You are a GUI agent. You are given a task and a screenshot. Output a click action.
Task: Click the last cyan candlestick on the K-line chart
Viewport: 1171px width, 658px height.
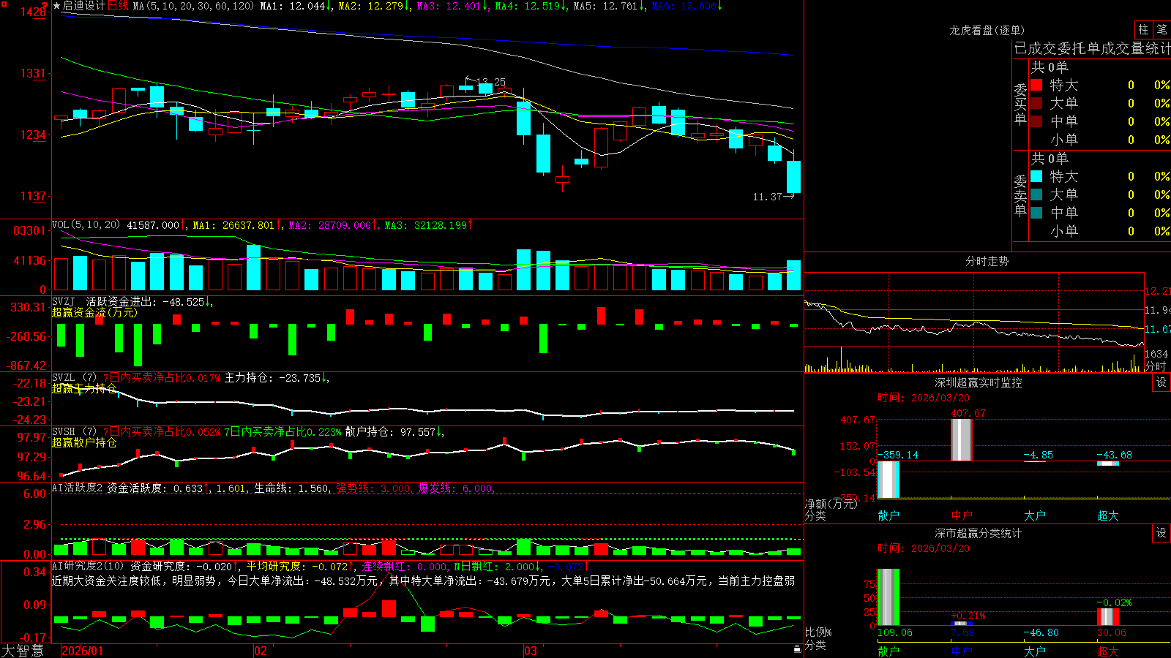click(793, 177)
